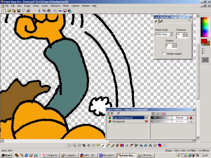The width and height of the screenshot is (211, 158).
Task: Select the Paint Brush tool
Action: [112, 145]
